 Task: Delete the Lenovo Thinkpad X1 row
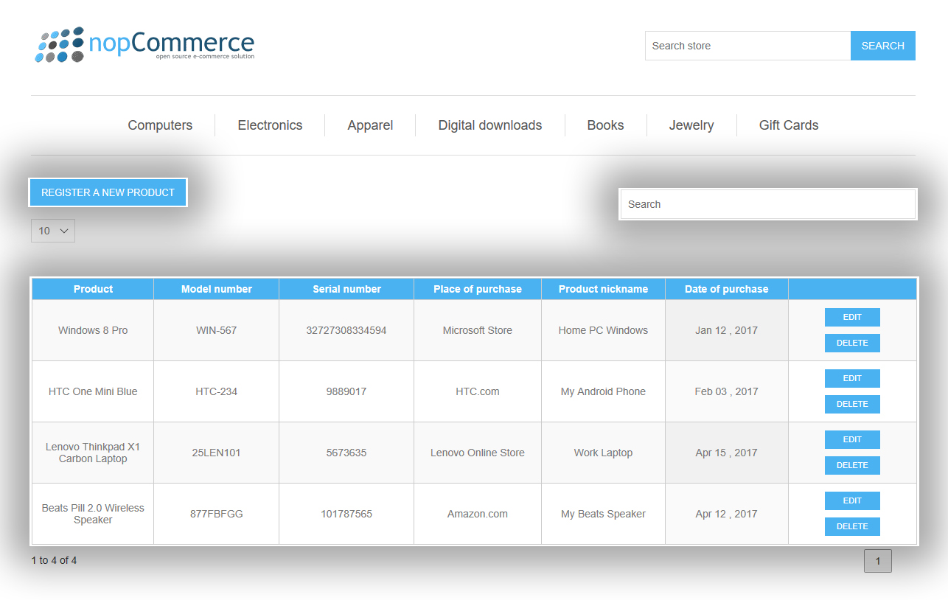tap(852, 465)
